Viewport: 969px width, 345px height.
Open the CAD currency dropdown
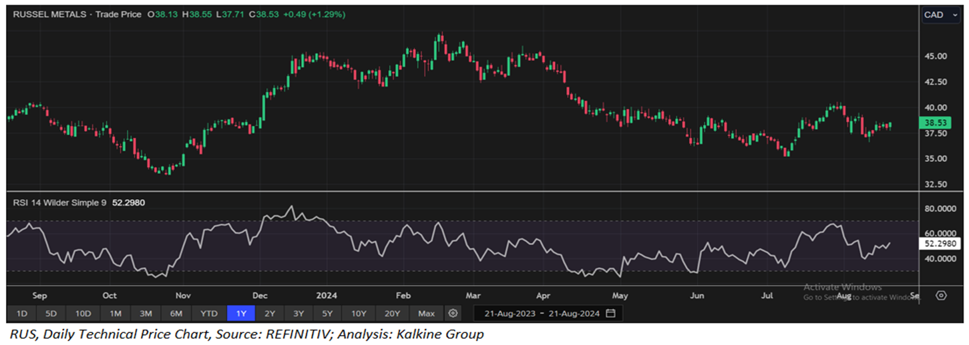(x=942, y=15)
